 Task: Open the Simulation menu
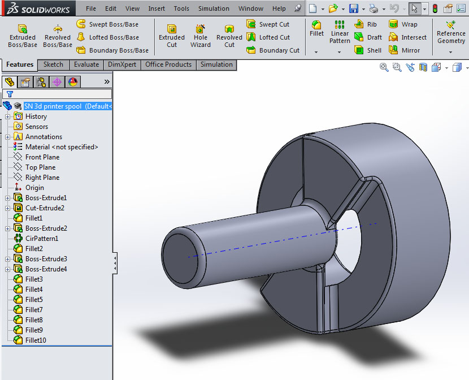[x=214, y=8]
